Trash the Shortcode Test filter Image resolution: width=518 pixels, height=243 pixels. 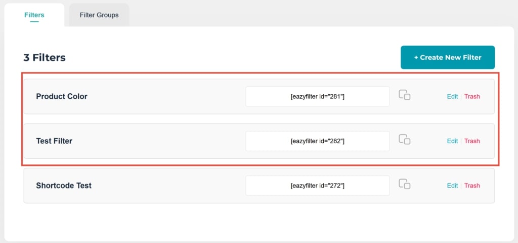472,186
